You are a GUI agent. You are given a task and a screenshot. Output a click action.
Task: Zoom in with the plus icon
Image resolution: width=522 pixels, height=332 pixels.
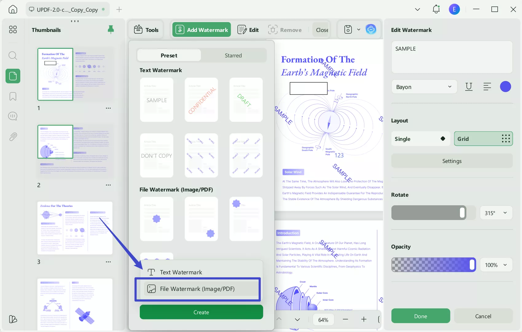coord(364,319)
